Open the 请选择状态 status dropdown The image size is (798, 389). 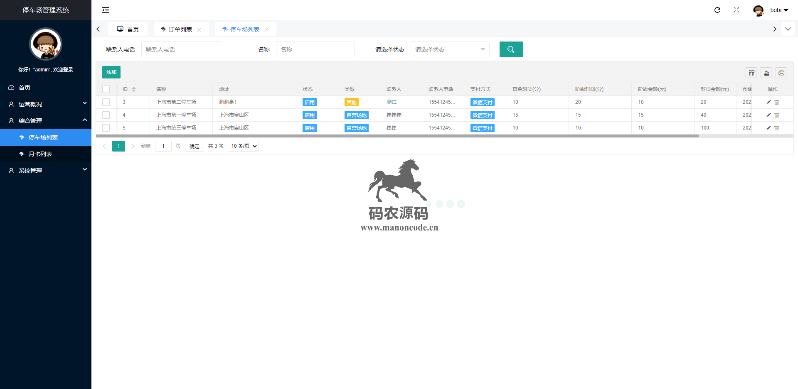pyautogui.click(x=450, y=49)
